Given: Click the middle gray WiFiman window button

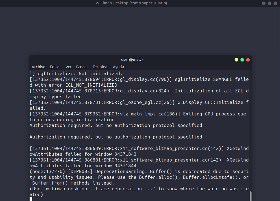Looking at the screenshot, I should click(270, 3).
